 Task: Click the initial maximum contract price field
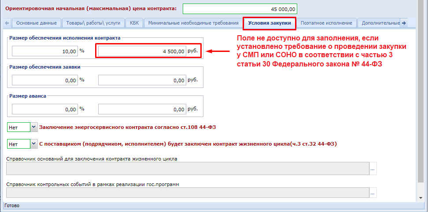(x=240, y=9)
